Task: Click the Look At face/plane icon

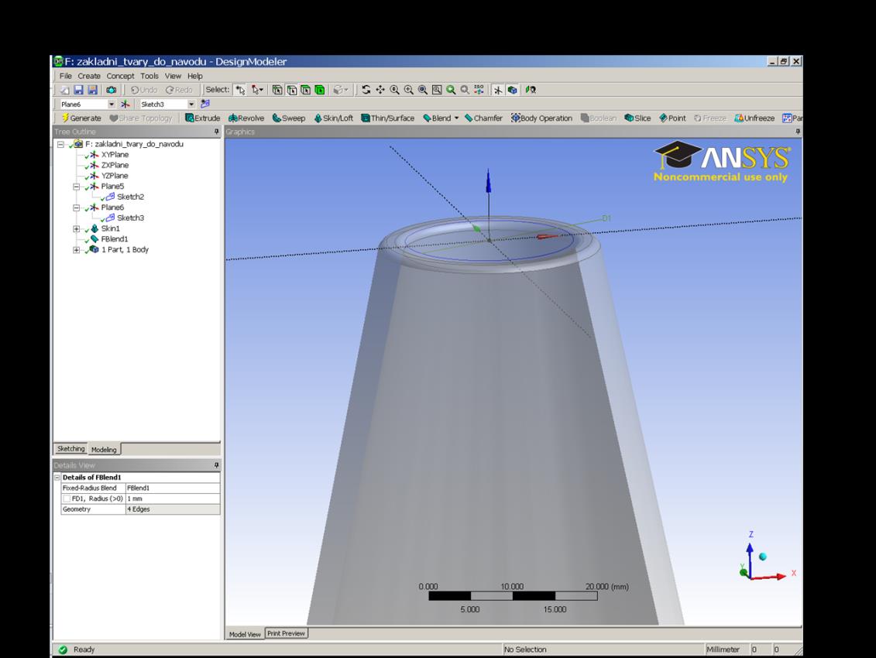Action: pyautogui.click(x=531, y=89)
